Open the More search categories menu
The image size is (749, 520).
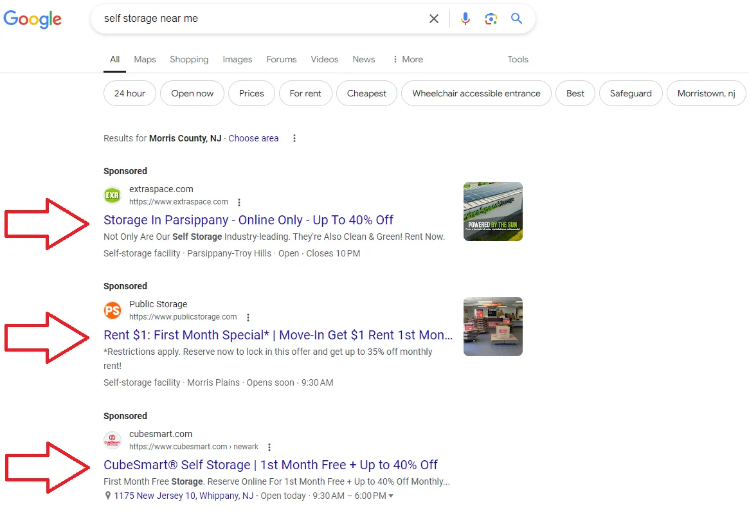tap(408, 59)
